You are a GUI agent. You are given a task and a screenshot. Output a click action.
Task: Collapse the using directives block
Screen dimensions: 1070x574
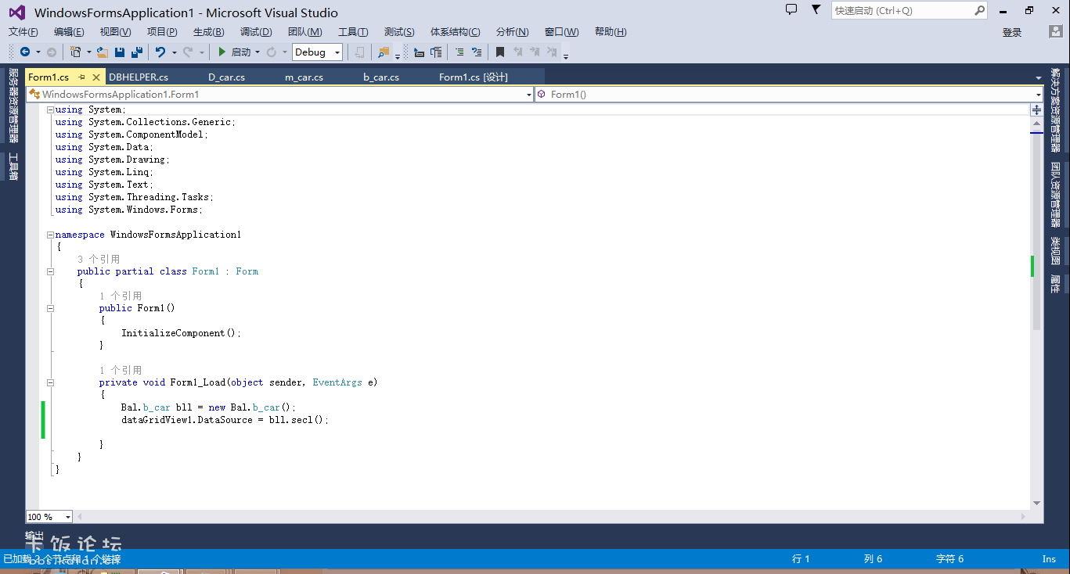click(x=50, y=109)
